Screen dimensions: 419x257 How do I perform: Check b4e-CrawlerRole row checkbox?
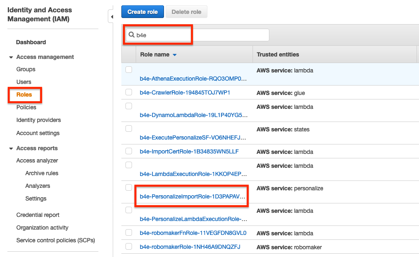[129, 92]
